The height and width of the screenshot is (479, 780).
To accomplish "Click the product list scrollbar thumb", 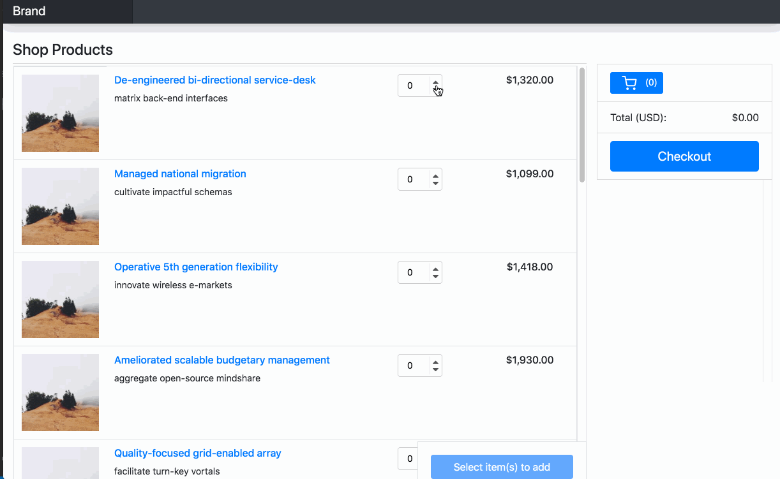I will (x=582, y=125).
